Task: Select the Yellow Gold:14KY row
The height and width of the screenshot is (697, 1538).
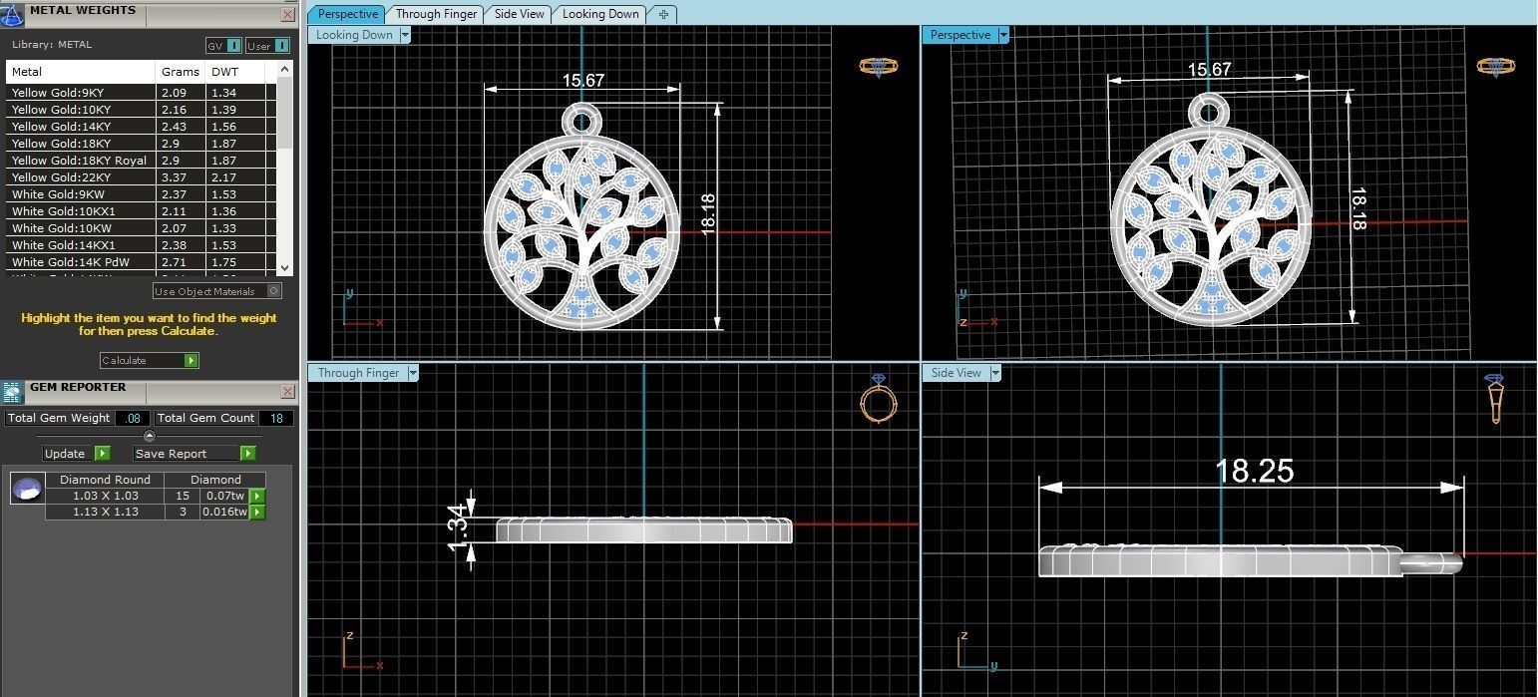Action: pyautogui.click(x=141, y=127)
